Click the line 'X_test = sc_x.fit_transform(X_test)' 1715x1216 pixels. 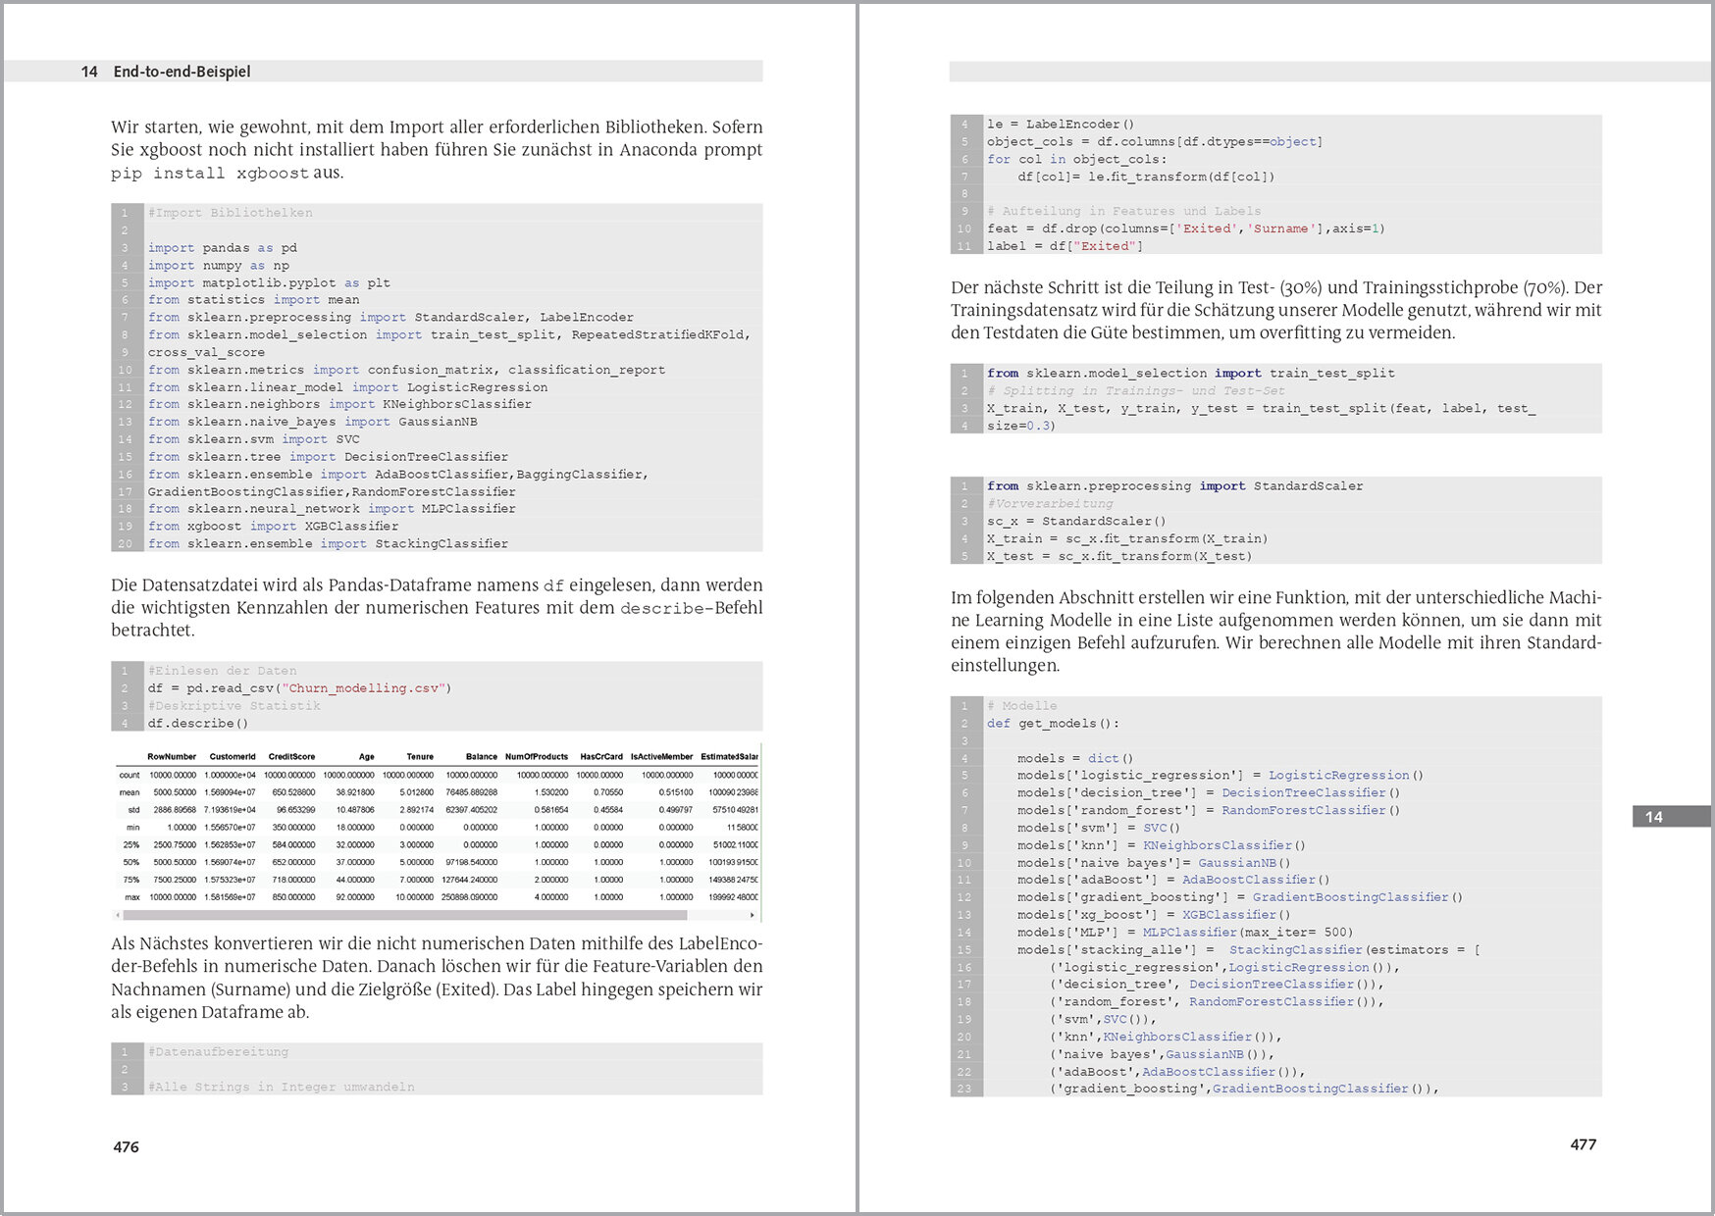[1119, 557]
